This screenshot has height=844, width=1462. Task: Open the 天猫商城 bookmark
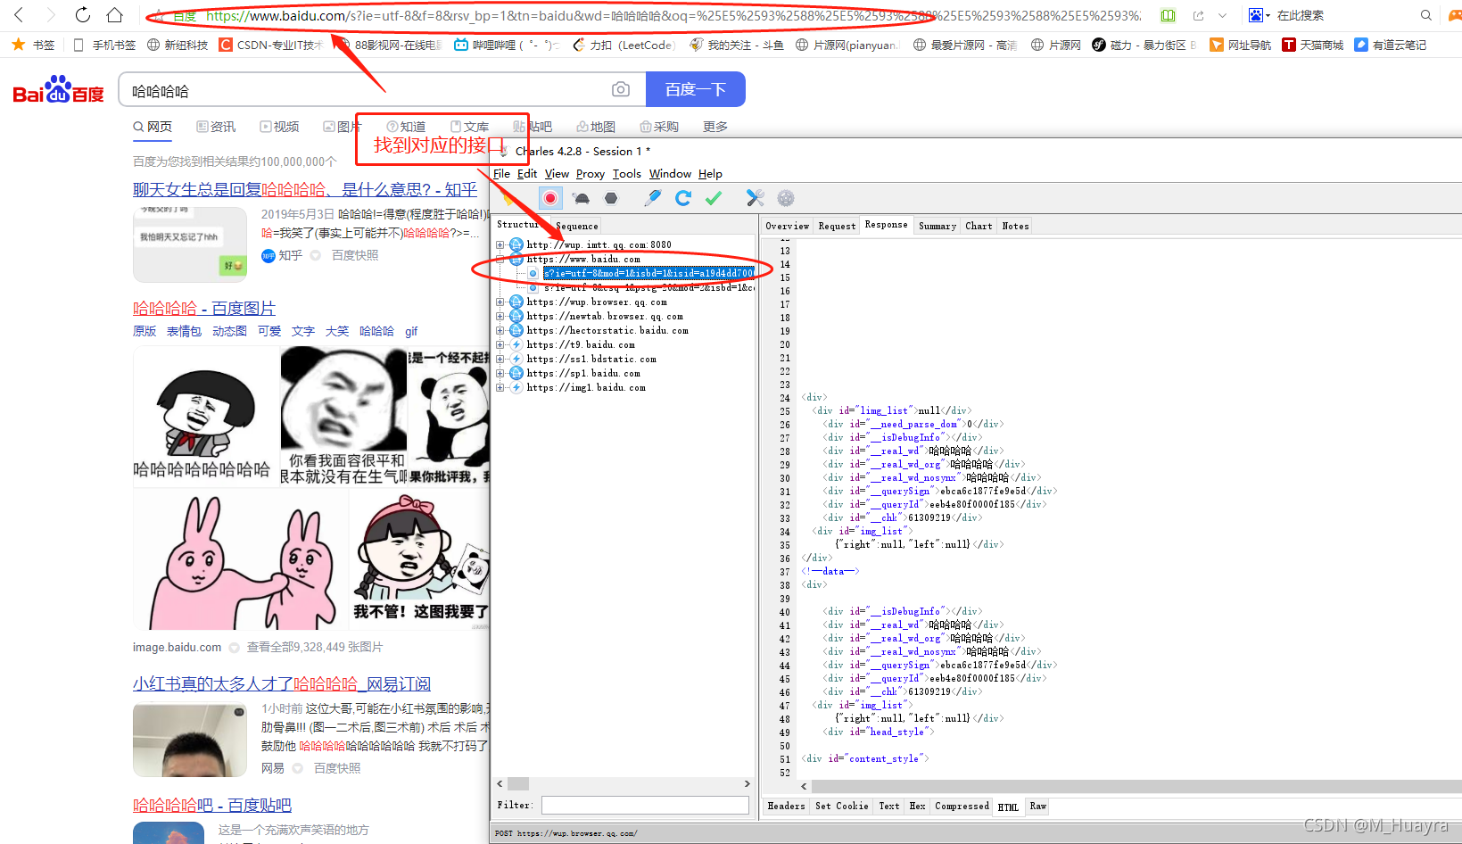pyautogui.click(x=1313, y=45)
